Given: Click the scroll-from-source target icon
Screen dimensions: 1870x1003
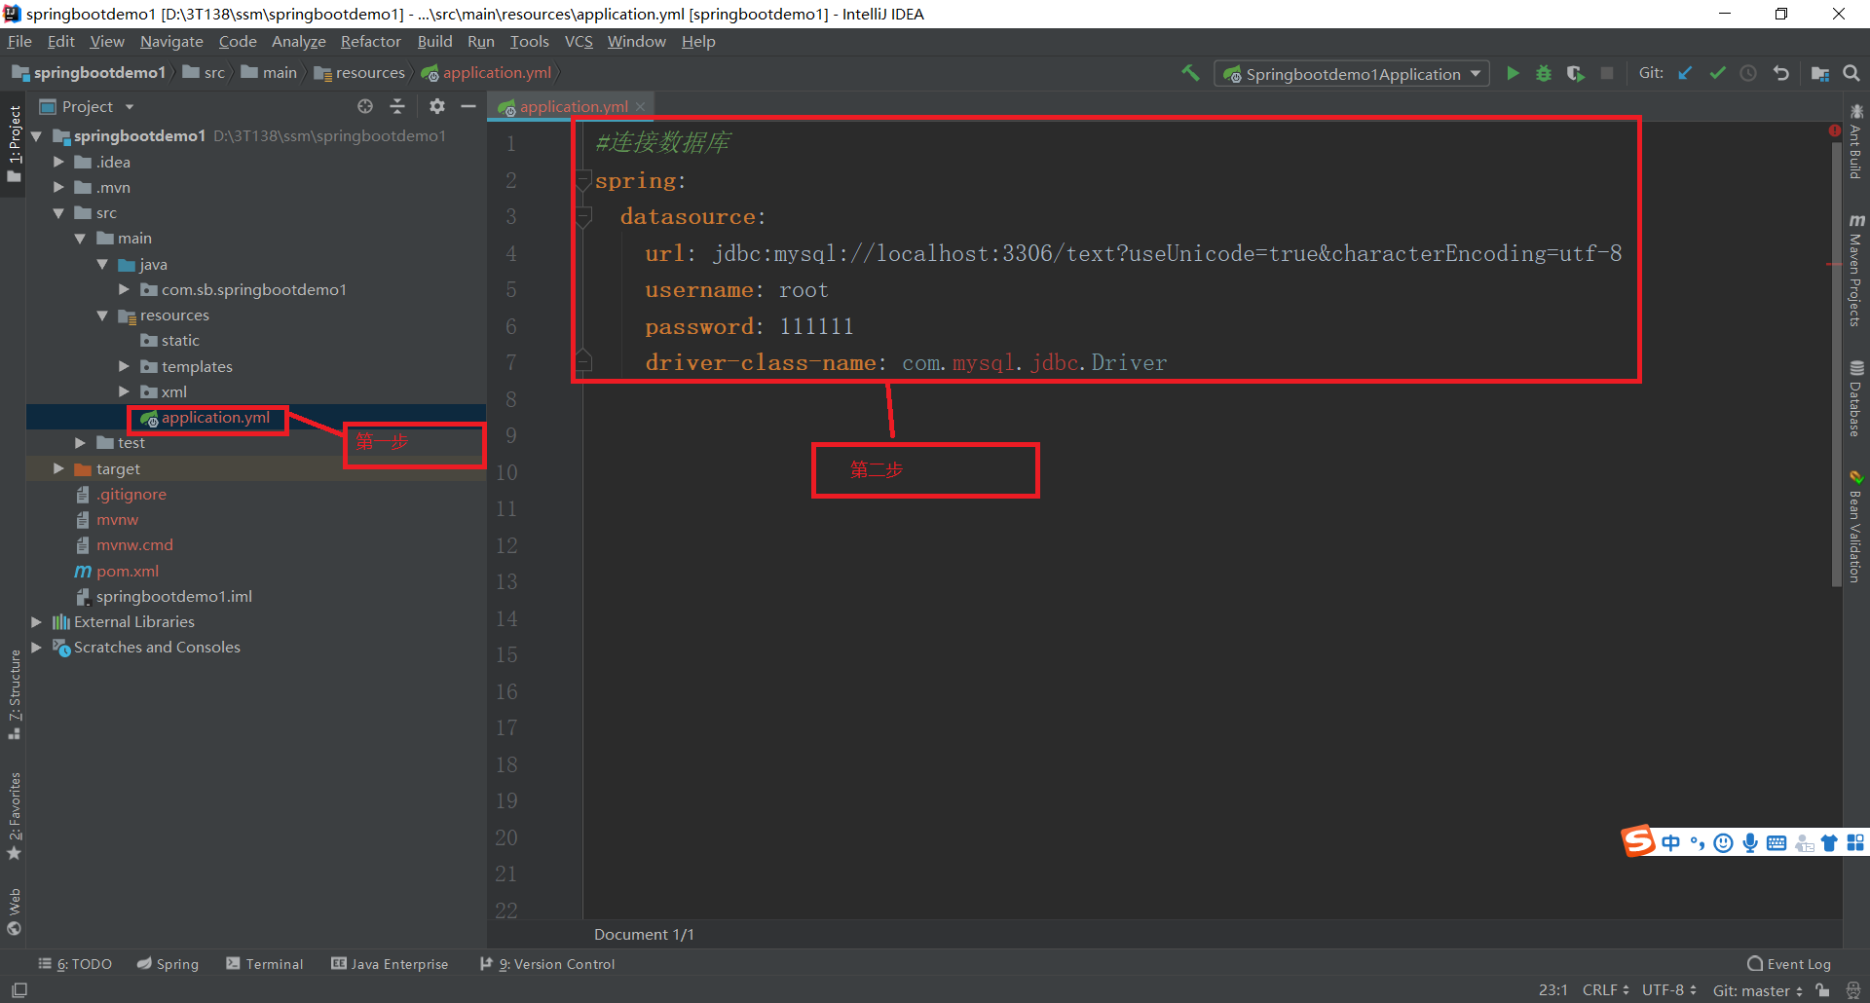Looking at the screenshot, I should coord(365,106).
